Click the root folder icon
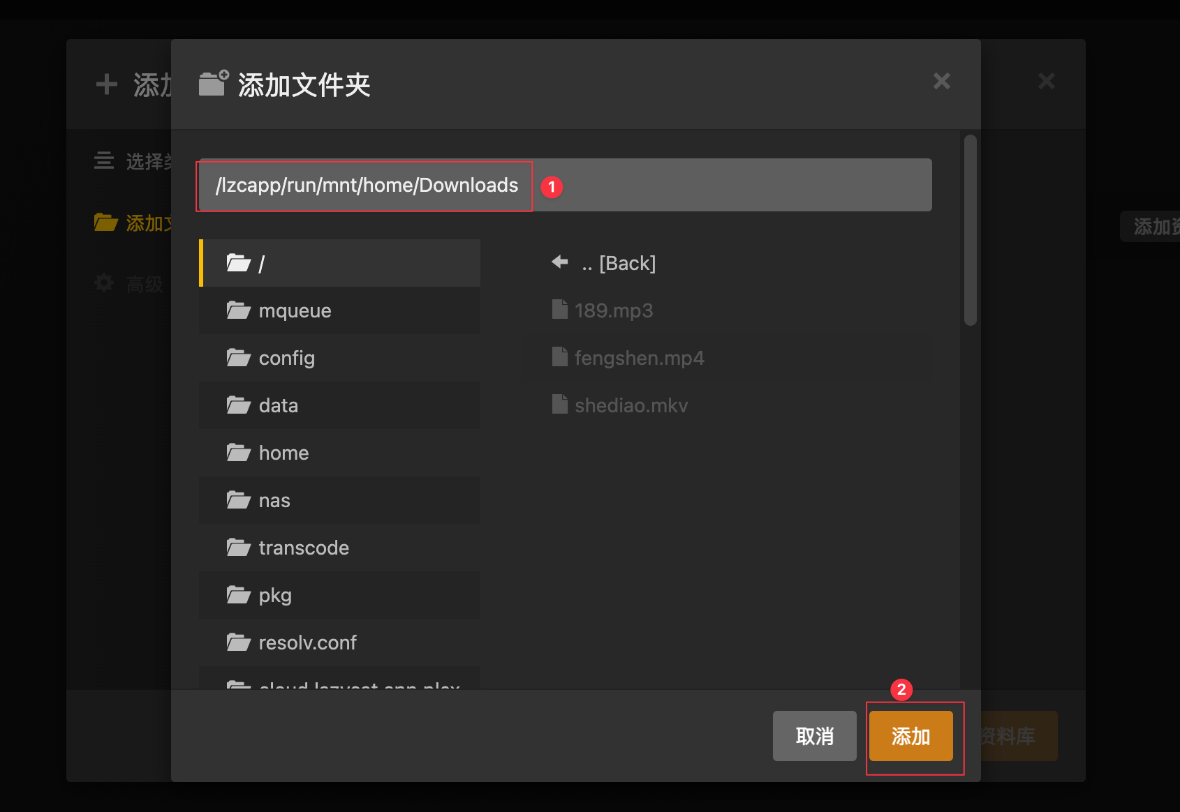The image size is (1180, 812). tap(239, 262)
